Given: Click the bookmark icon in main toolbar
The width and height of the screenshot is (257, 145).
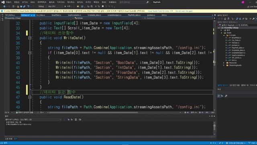Looking at the screenshot, I should (103, 6).
